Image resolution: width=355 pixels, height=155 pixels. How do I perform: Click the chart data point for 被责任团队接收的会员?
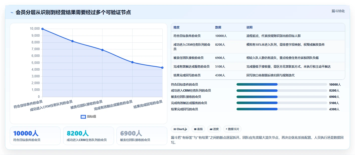pyautogui.click(x=102, y=50)
